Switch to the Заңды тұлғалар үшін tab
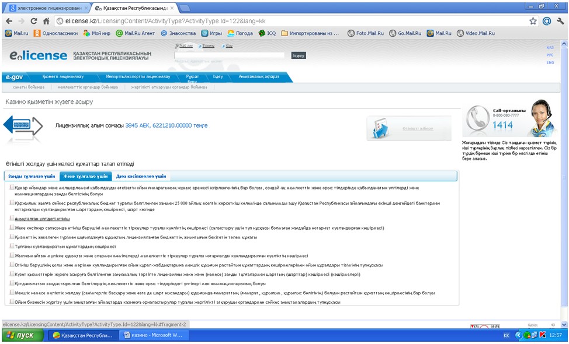Screen dimensions: 569x344 coord(32,176)
